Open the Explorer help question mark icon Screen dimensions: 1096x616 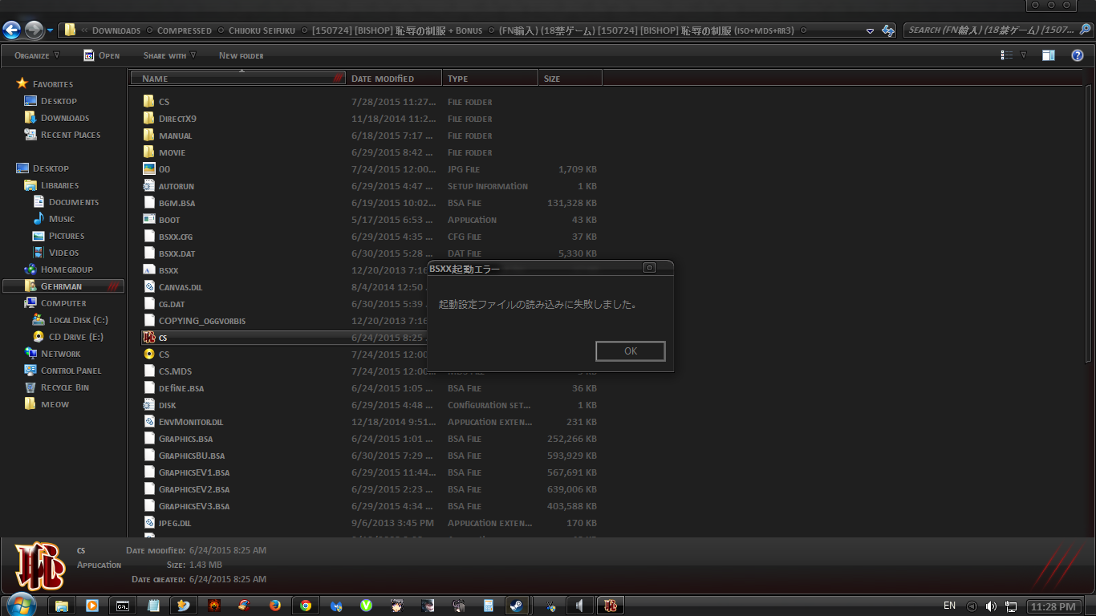coord(1078,55)
